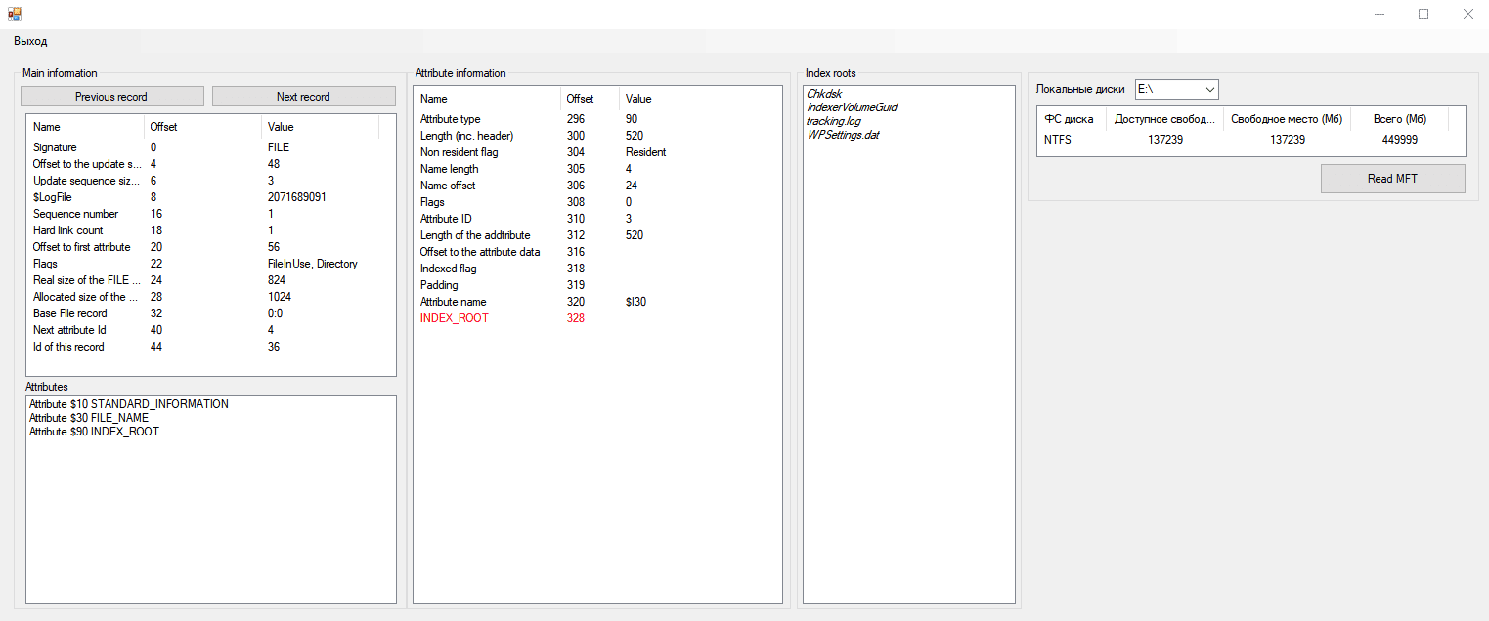Click the application icon in title bar
The width and height of the screenshot is (1489, 621).
(x=15, y=14)
